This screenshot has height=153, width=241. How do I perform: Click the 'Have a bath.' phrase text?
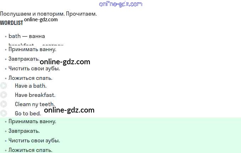[x=30, y=86]
